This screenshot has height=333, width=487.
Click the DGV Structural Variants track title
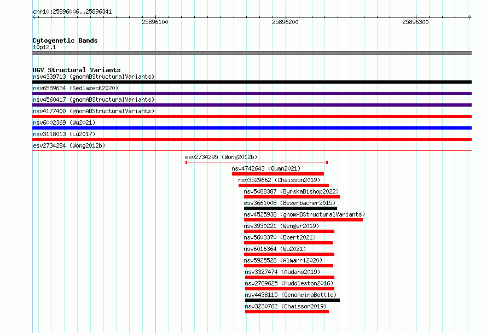coord(77,70)
